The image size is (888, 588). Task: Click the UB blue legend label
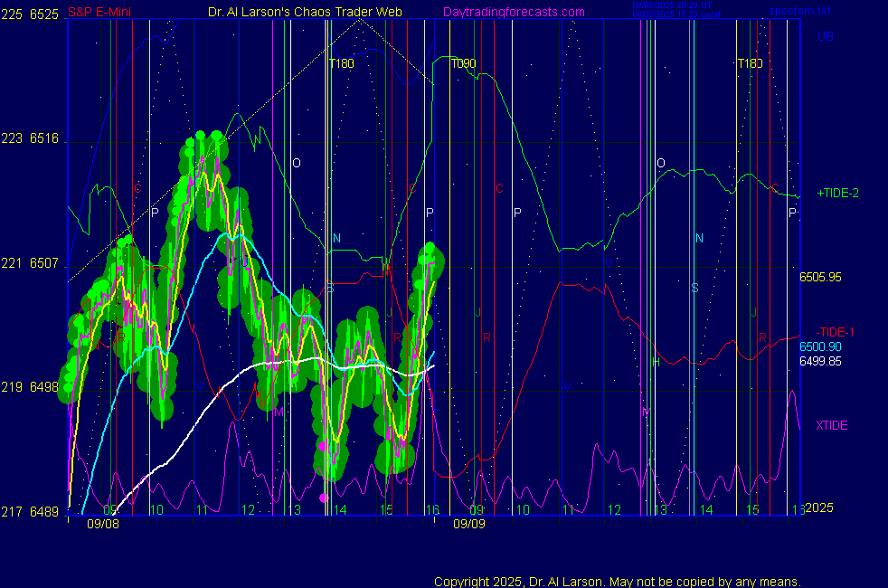point(825,36)
